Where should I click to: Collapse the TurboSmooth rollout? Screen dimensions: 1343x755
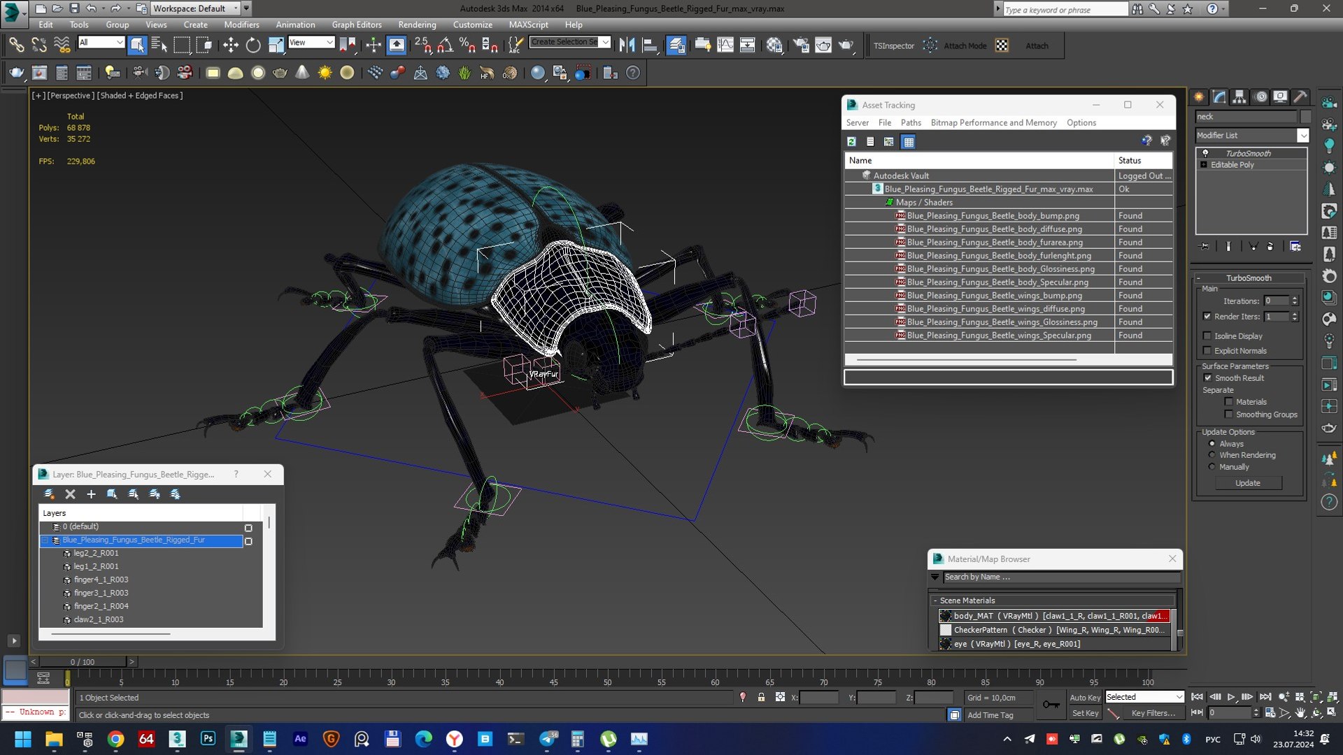[x=1198, y=278]
